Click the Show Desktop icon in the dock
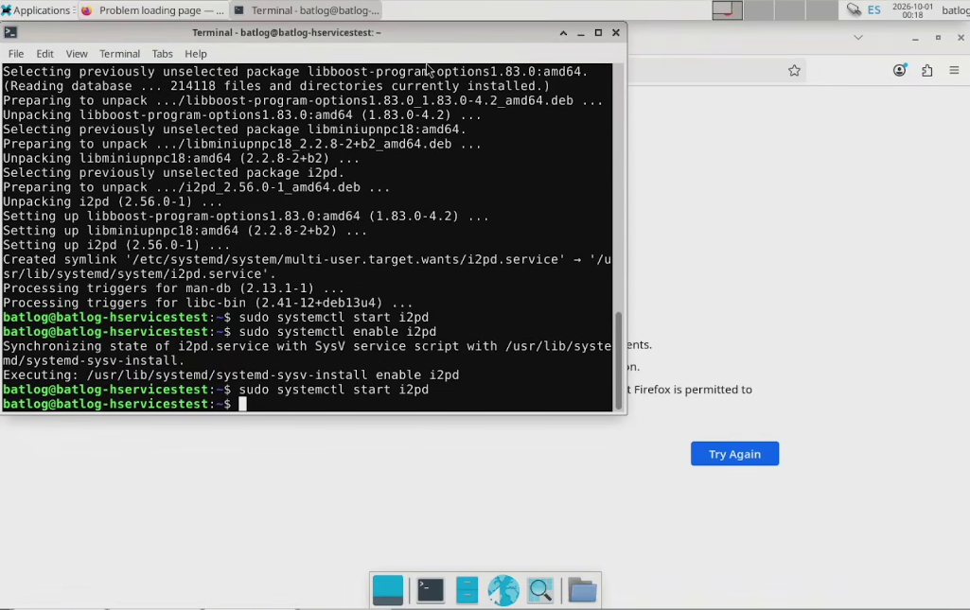 (388, 590)
